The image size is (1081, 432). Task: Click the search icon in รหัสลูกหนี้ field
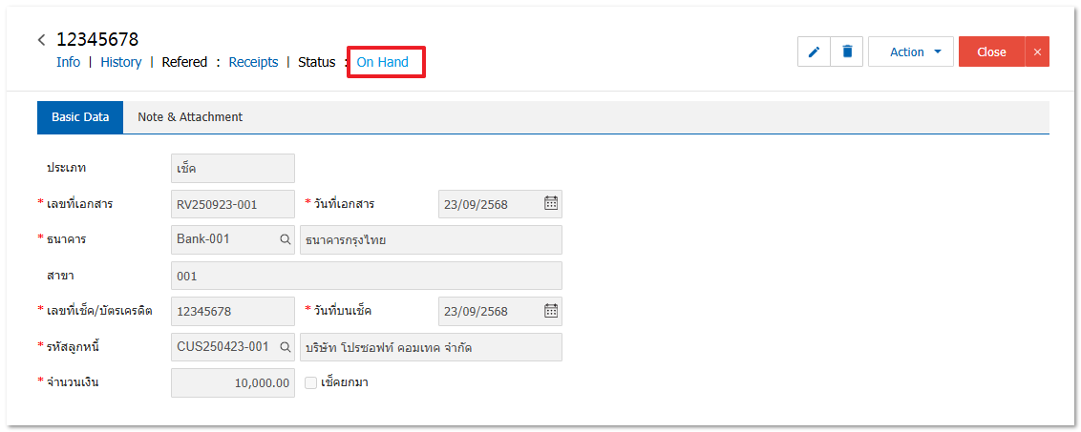tap(285, 347)
